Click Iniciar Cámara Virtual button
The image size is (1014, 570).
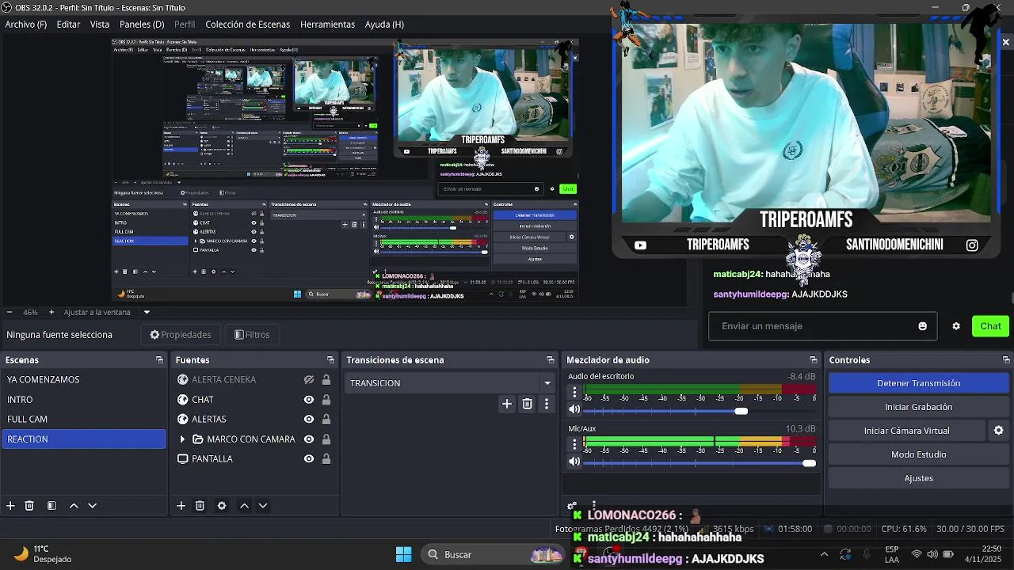click(x=906, y=431)
